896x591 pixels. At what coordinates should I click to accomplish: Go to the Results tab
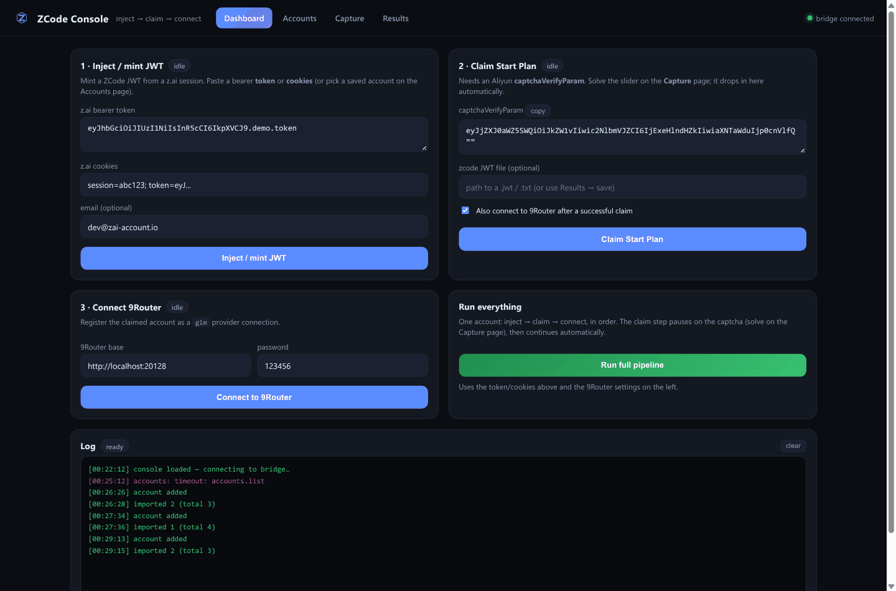(396, 18)
